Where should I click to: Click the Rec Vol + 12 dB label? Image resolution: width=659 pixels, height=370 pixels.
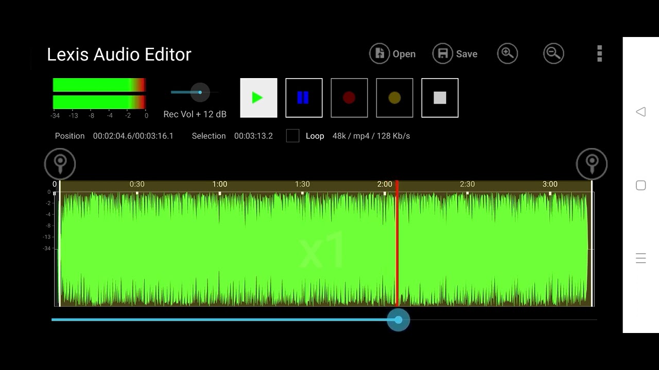tap(195, 114)
